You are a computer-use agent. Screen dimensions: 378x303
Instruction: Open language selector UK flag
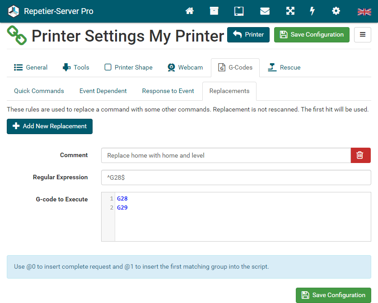pos(364,11)
